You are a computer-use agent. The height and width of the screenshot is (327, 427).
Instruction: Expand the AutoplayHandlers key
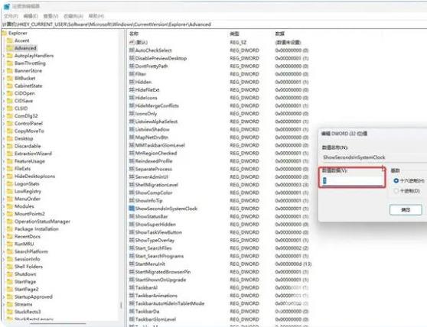(x=4, y=56)
